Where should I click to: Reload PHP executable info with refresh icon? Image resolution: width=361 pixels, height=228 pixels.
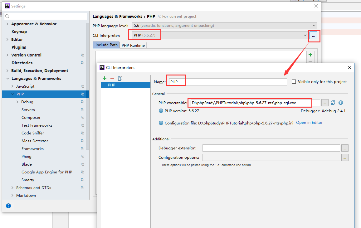point(333,103)
